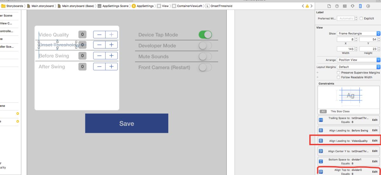This screenshot has height=175, width=381.
Task: Go to previous issue with left chevron
Action: [x=303, y=6]
